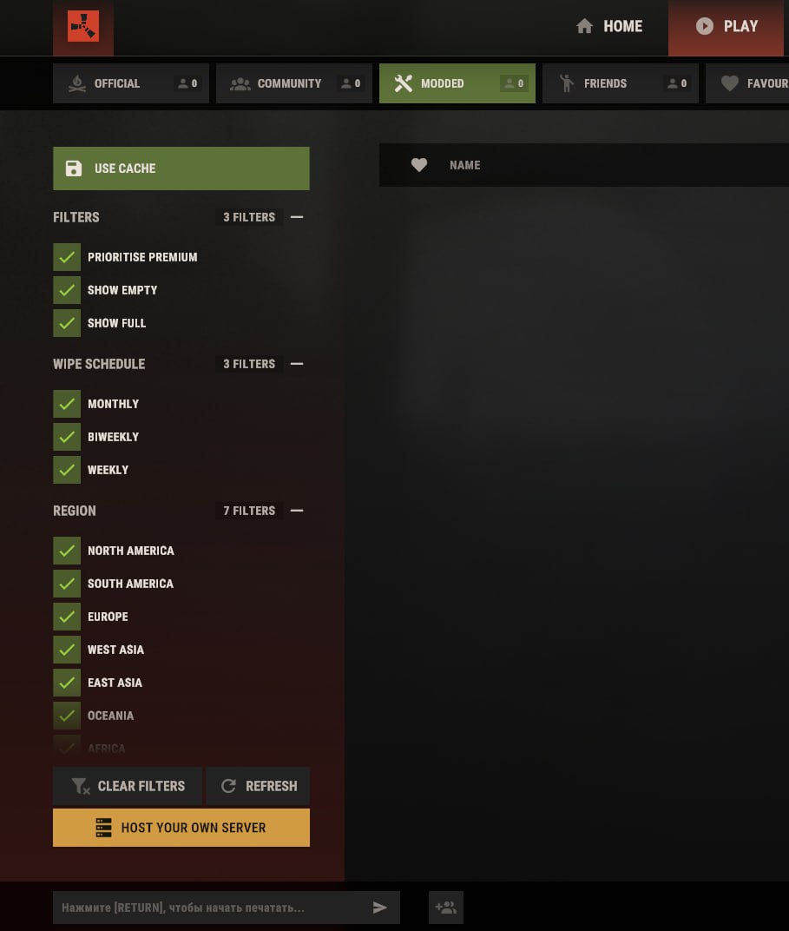The image size is (789, 931).
Task: Collapse the Filters section
Action: tap(297, 217)
